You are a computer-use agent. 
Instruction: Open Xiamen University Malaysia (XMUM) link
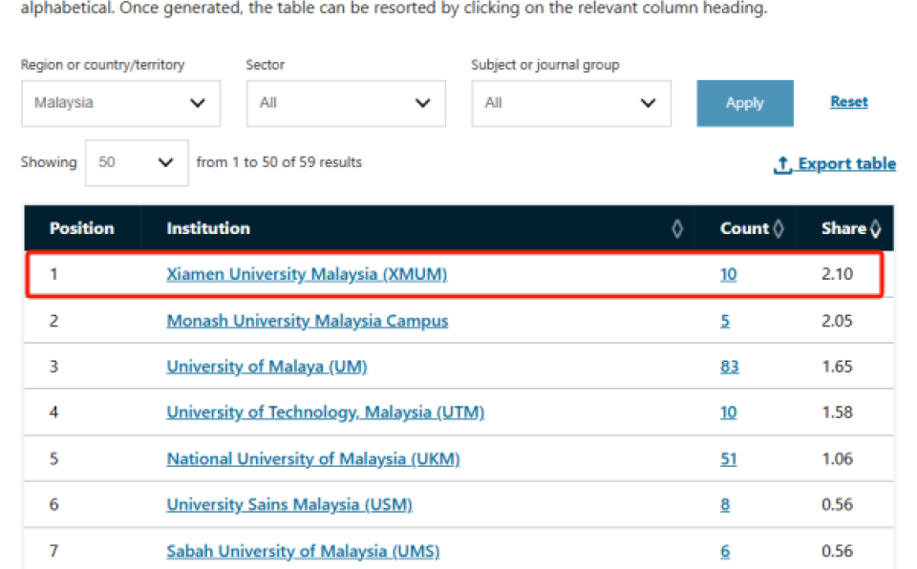[x=307, y=274]
